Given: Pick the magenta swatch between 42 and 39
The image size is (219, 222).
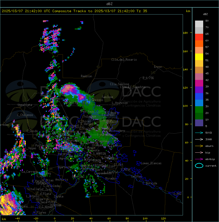Looking at the screenshot, I should click(199, 83).
